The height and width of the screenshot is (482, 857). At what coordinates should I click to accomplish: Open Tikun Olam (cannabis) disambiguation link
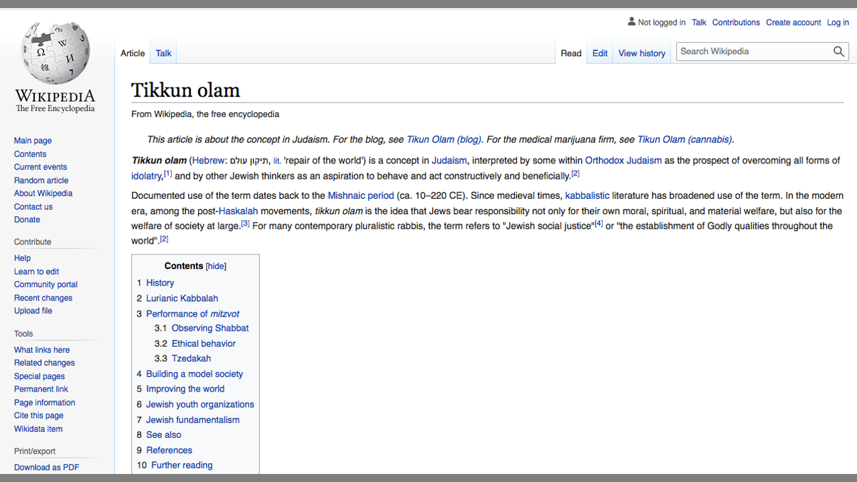[x=684, y=140]
